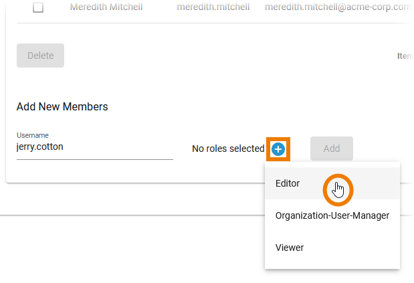Viewport: 414px width, 283px height.
Task: Focus the Username field containing jerry.cotton
Action: (94, 147)
